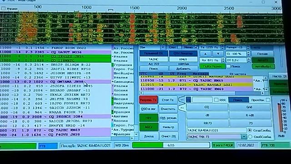This screenshot has height=164, width=291.
Task: Click the 6/15 progress bar
Action: tap(171, 145)
